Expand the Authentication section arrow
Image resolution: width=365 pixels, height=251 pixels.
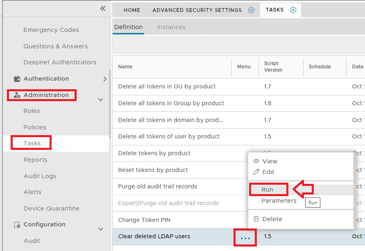coord(105,79)
